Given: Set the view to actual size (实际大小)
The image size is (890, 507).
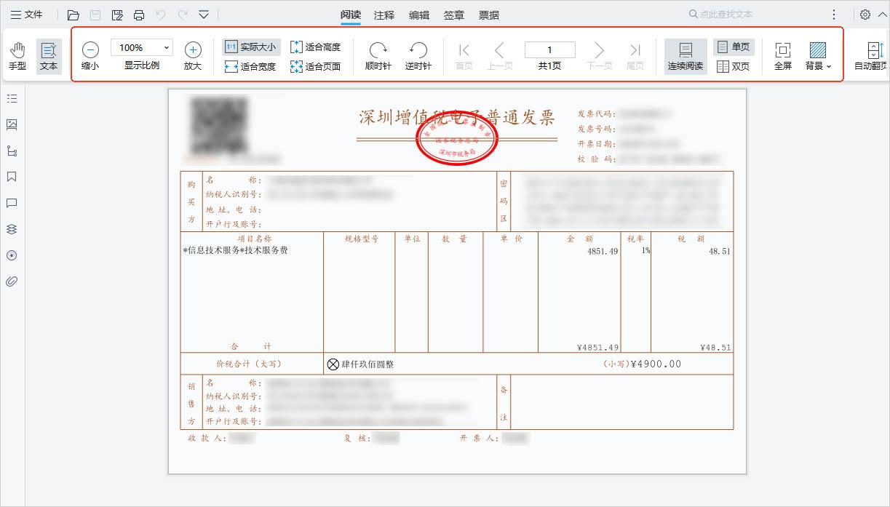Looking at the screenshot, I should (x=251, y=45).
